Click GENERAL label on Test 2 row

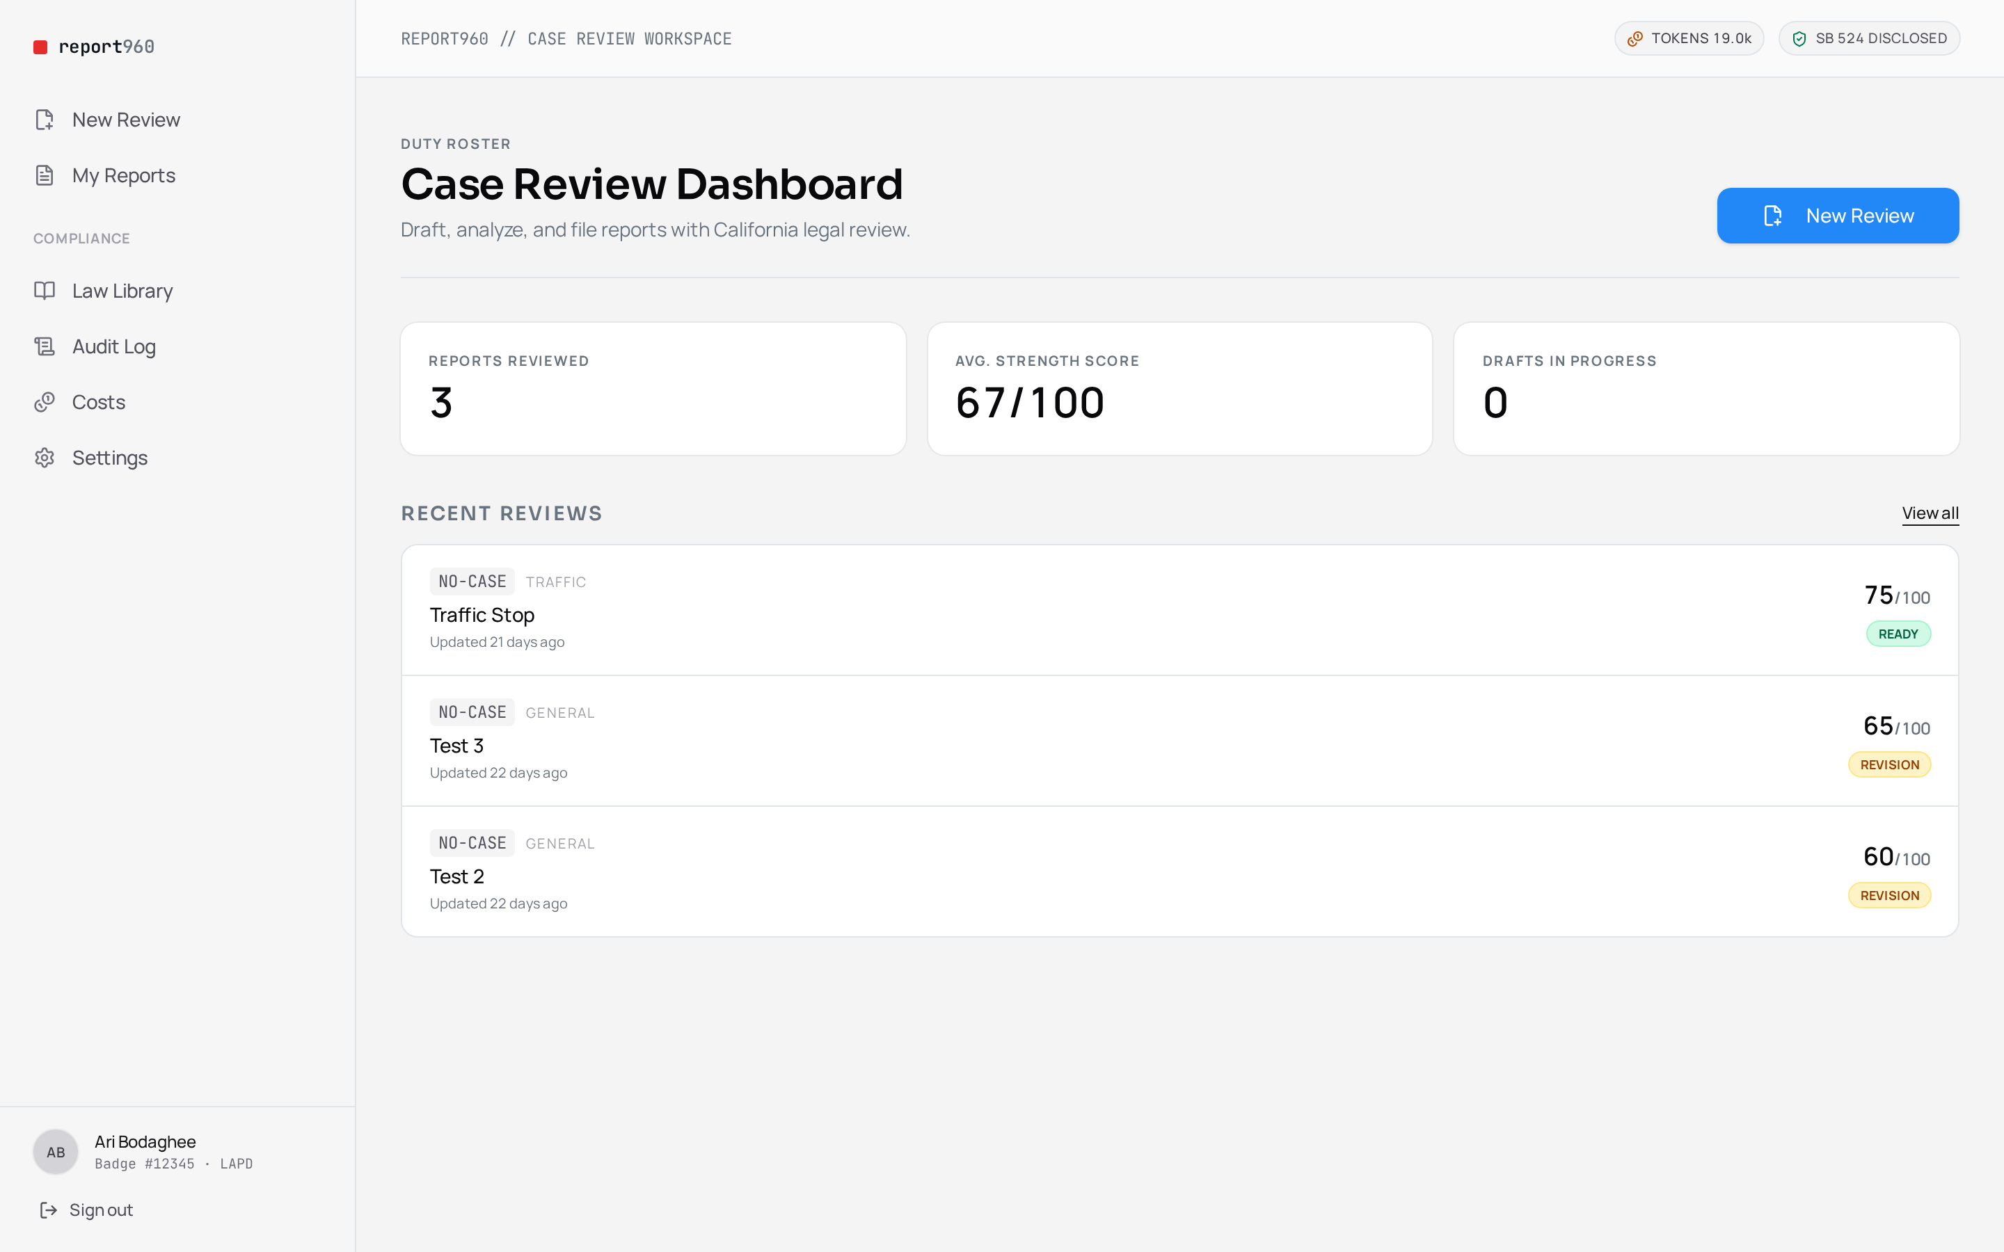(559, 844)
